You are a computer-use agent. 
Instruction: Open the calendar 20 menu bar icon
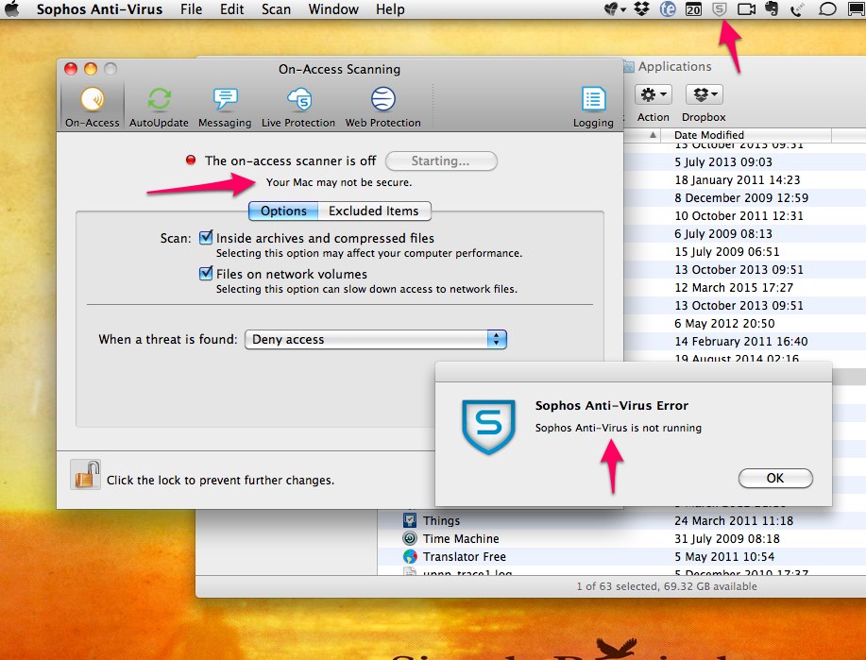pos(693,8)
